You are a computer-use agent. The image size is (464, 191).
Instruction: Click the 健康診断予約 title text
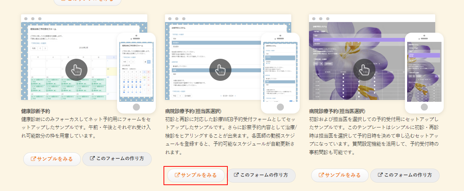36,111
